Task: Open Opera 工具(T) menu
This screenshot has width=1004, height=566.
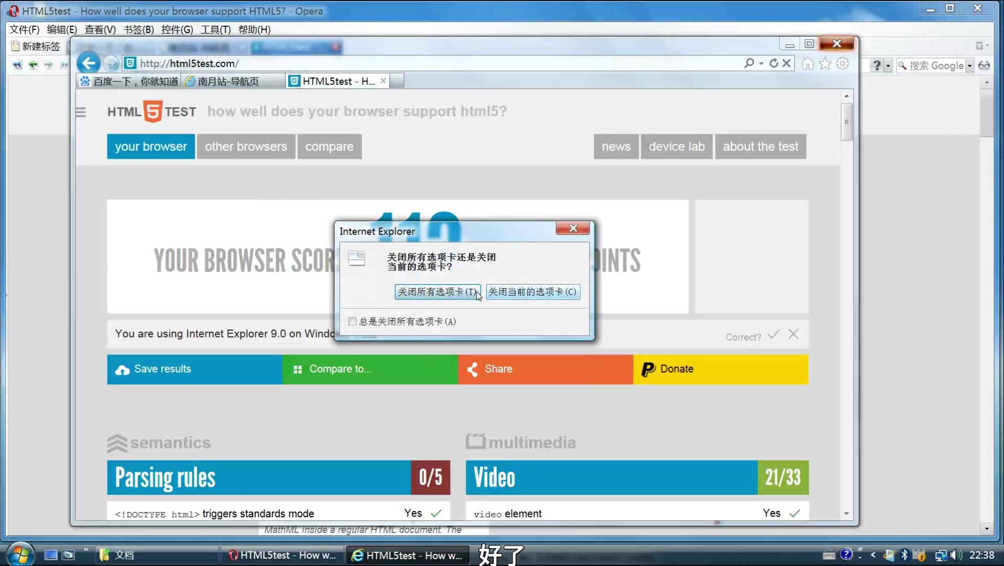Action: point(215,30)
